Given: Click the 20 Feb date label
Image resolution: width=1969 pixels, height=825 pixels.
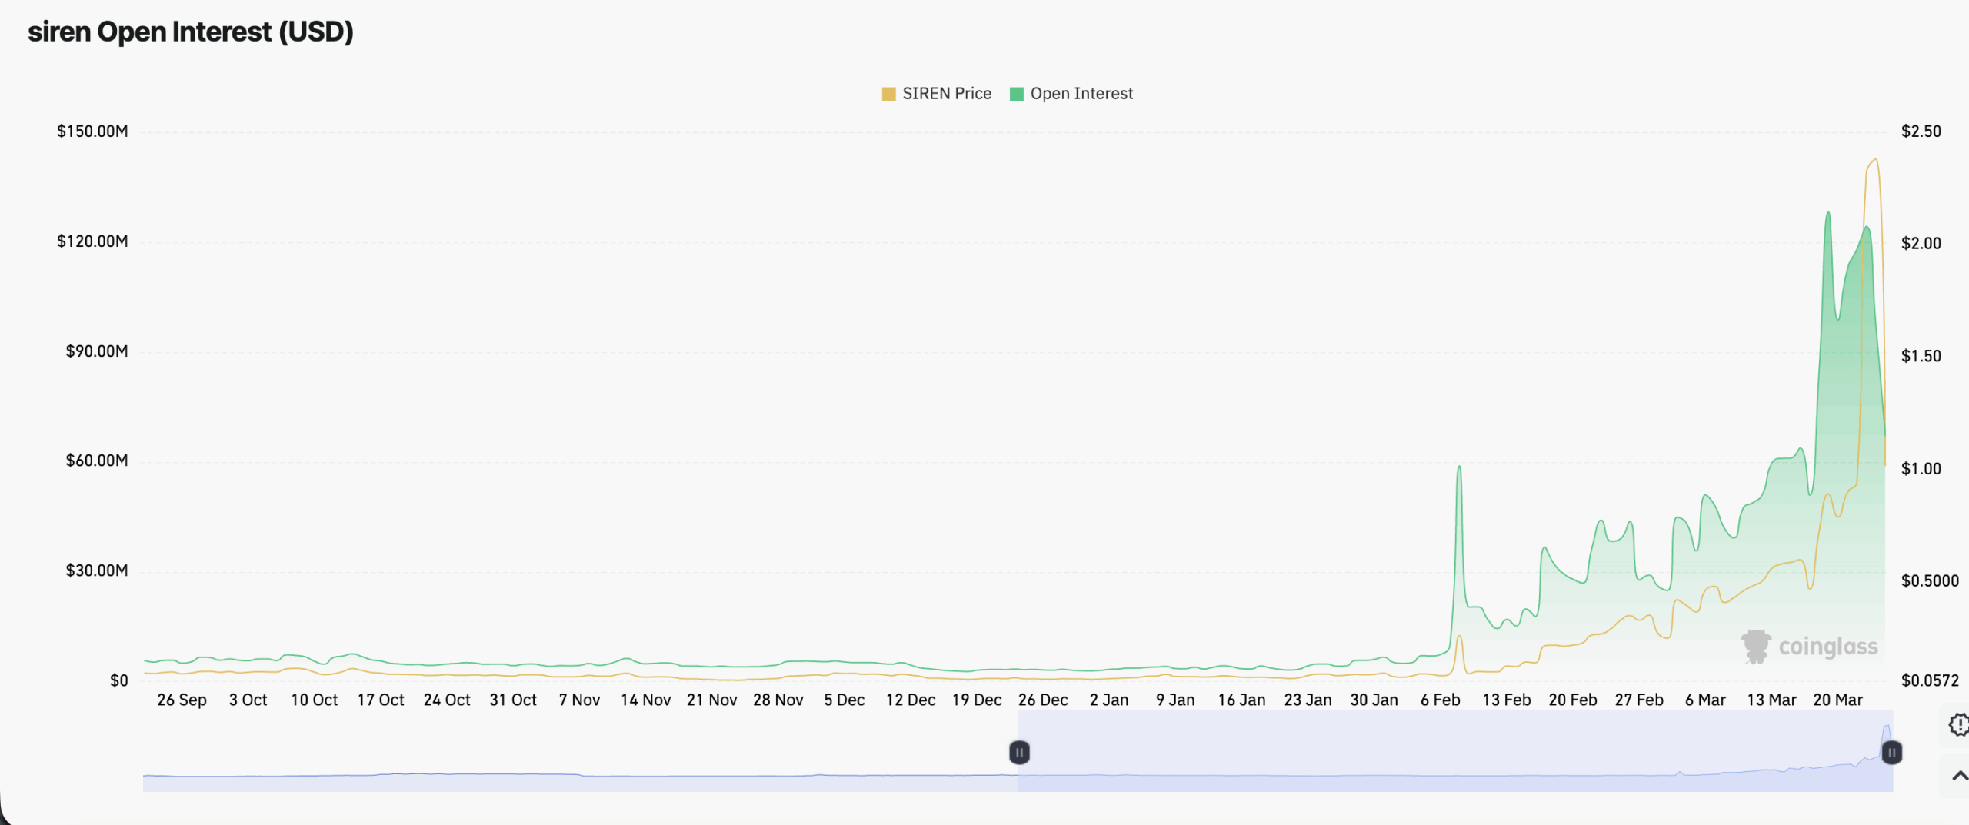Looking at the screenshot, I should click(x=1572, y=700).
